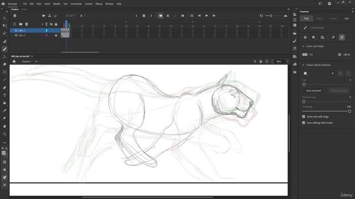355x199 pixels.
Task: Open the Commands menu
Action: click(76, 4)
